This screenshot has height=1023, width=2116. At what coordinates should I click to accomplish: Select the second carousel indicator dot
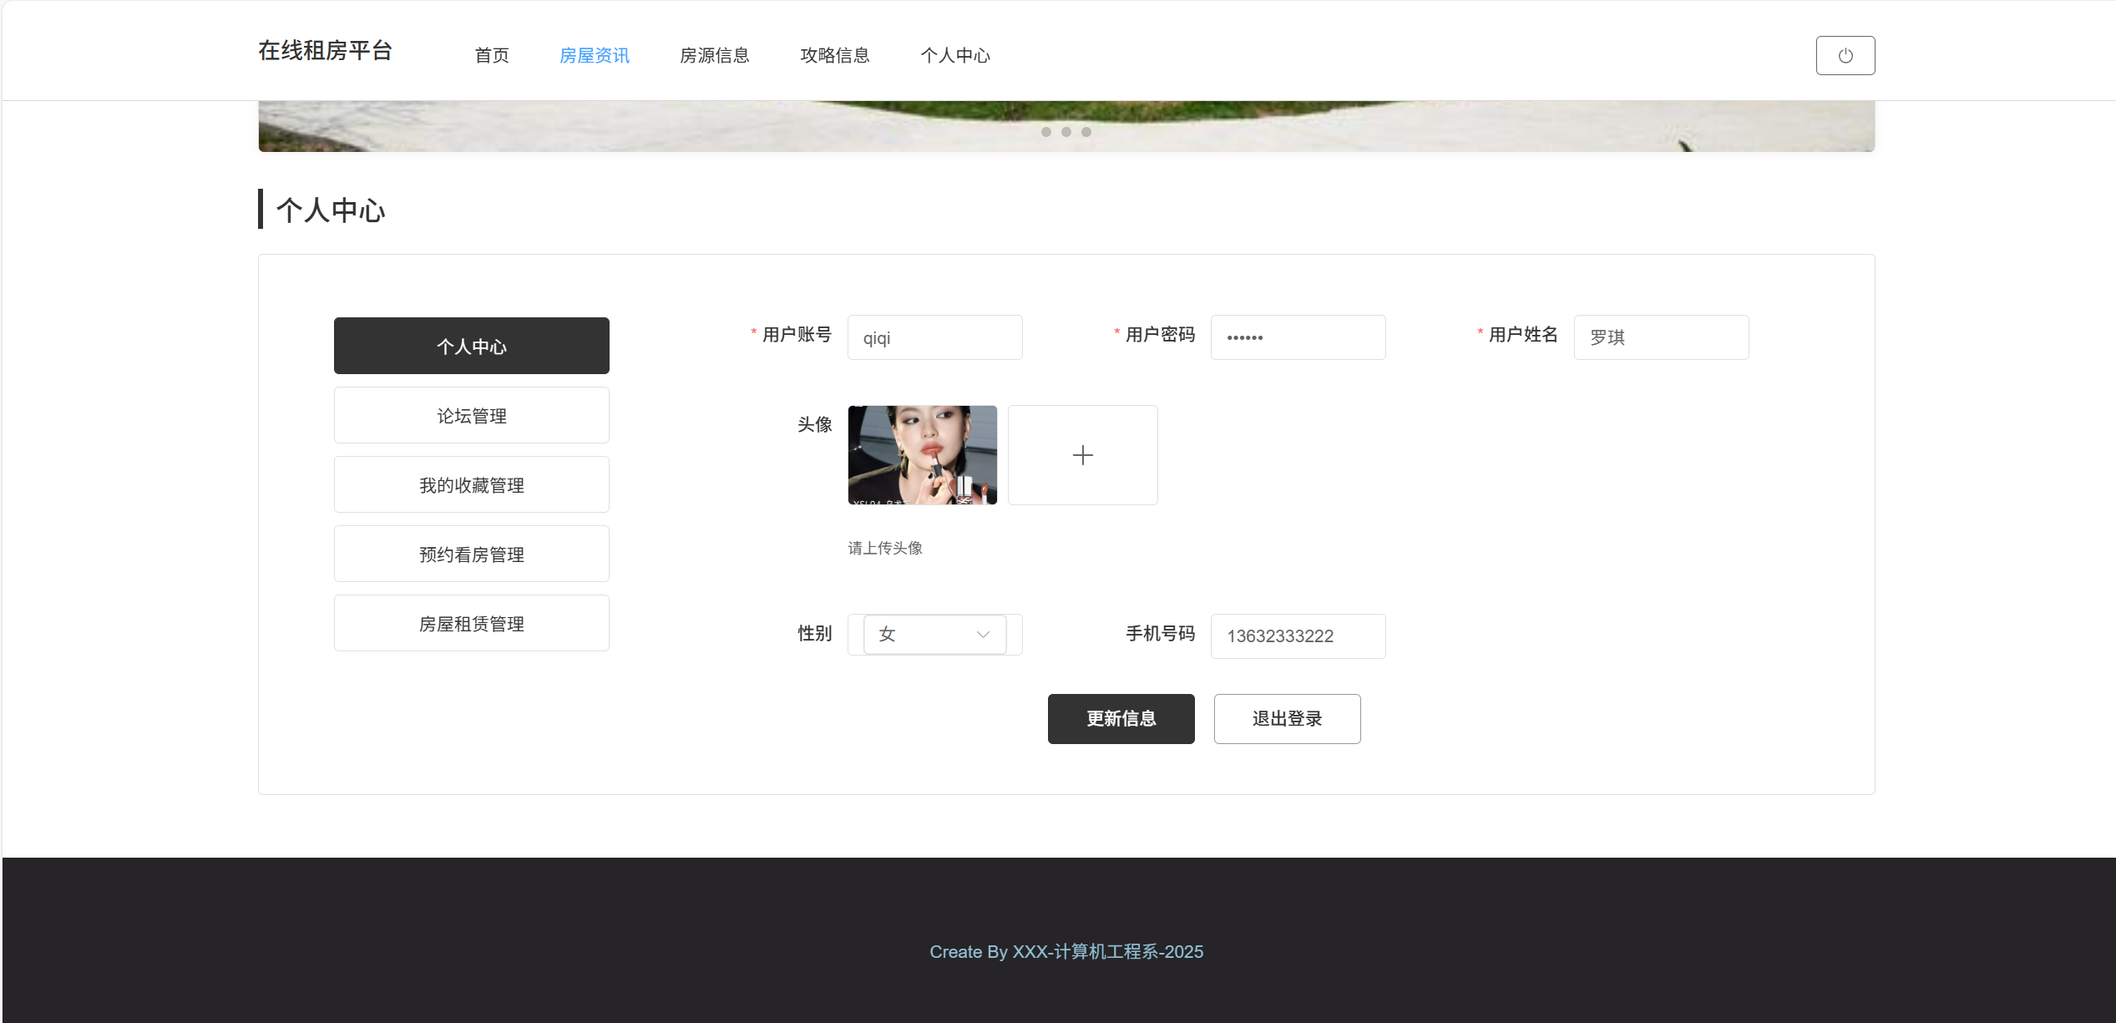pyautogui.click(x=1066, y=132)
